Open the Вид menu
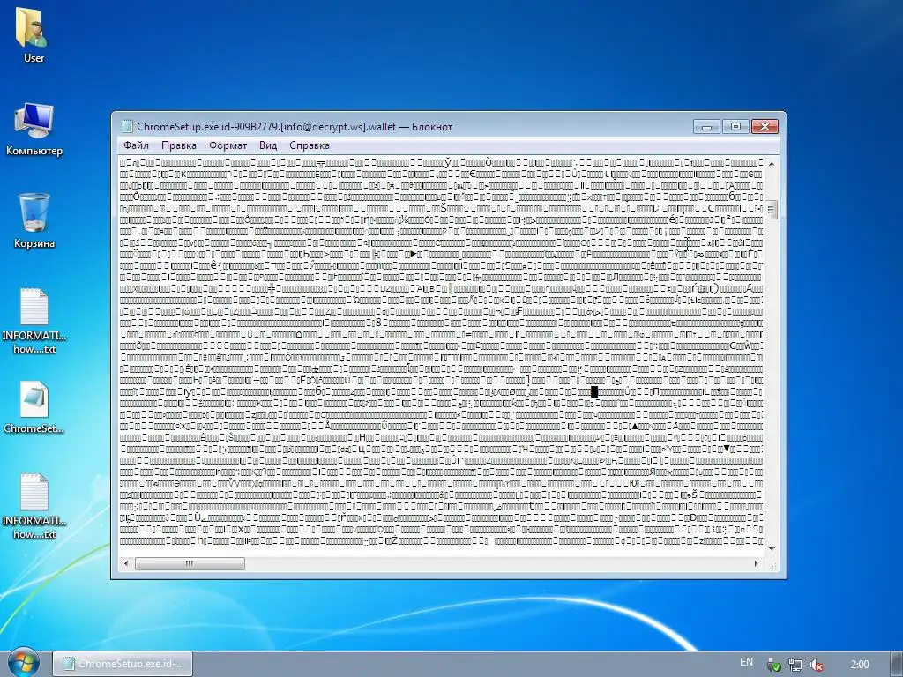This screenshot has width=903, height=677. pos(268,145)
